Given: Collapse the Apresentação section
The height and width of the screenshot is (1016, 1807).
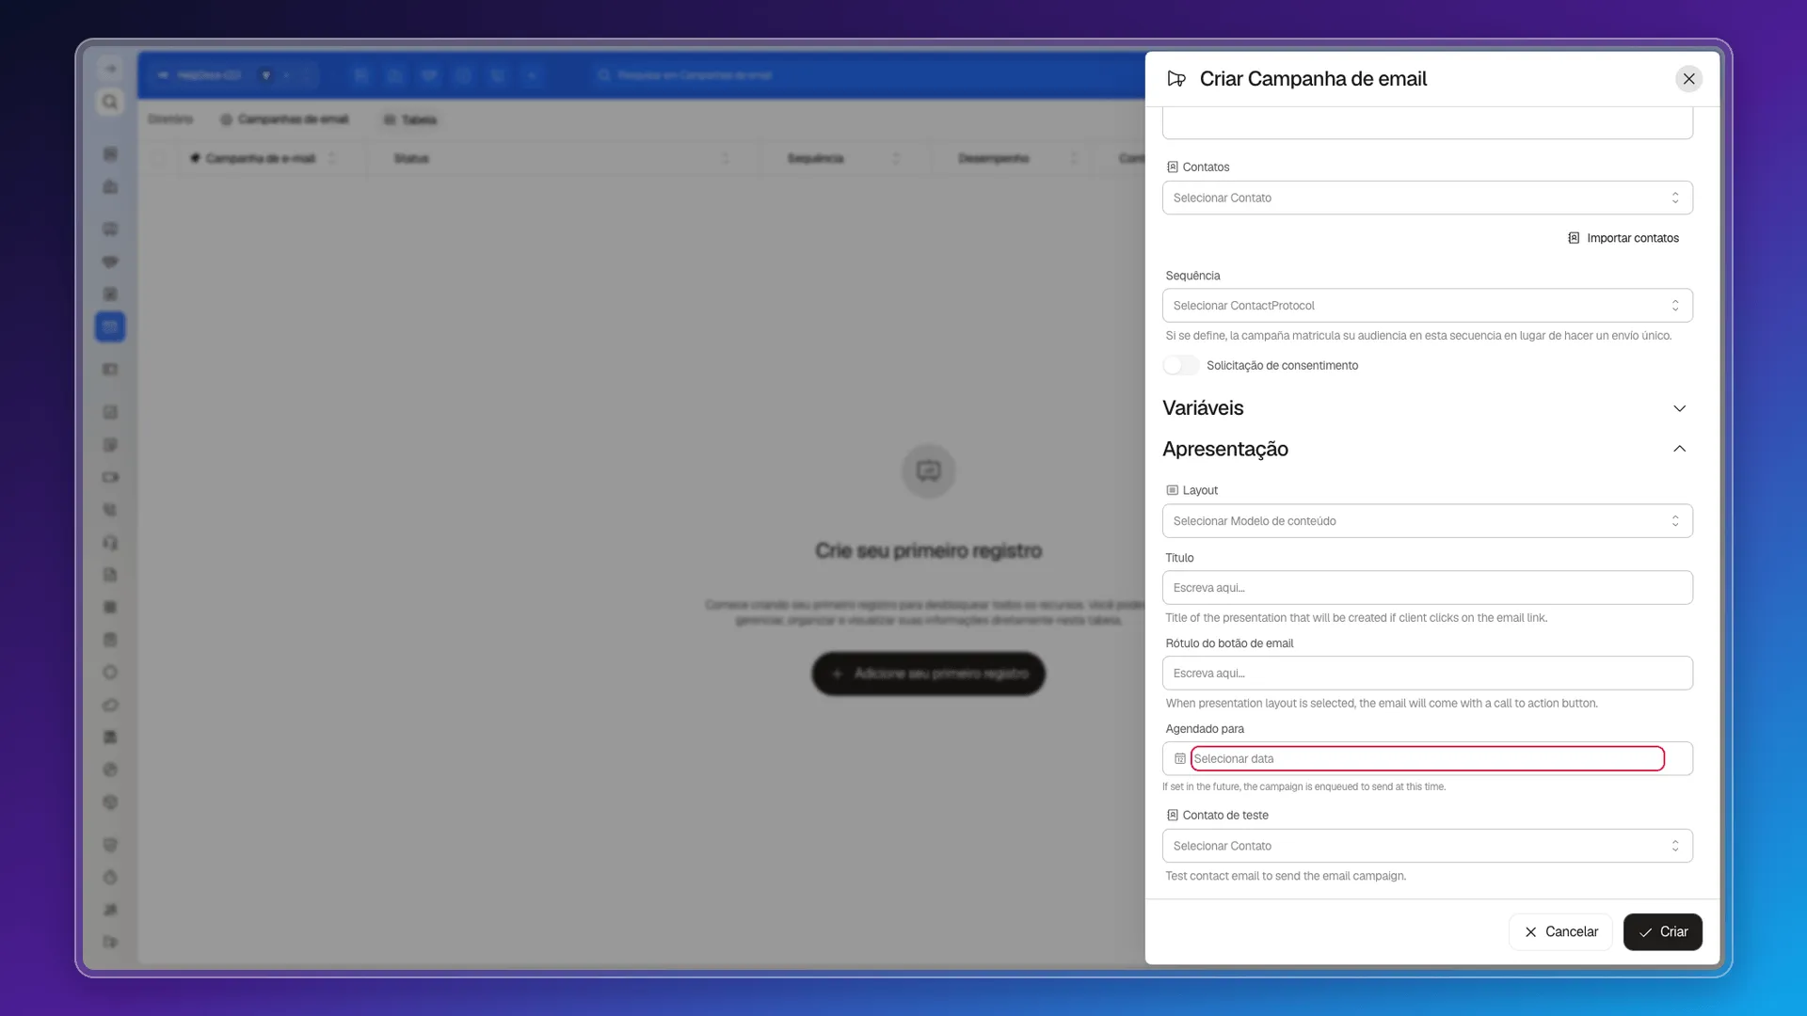Looking at the screenshot, I should 1427,449.
